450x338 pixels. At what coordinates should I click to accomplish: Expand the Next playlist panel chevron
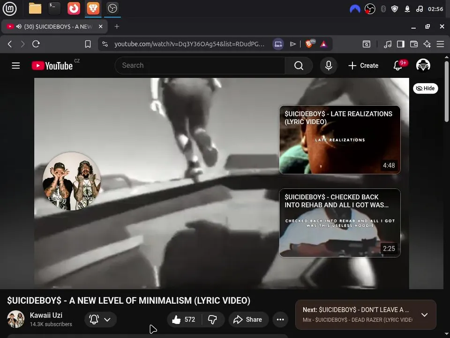(x=424, y=315)
